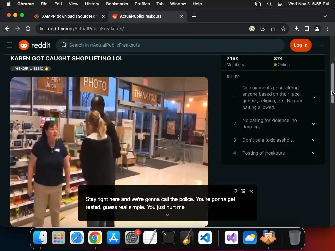Viewport: 335px width, 251px height.
Task: Open Chrome downloads
Action: 296,29
